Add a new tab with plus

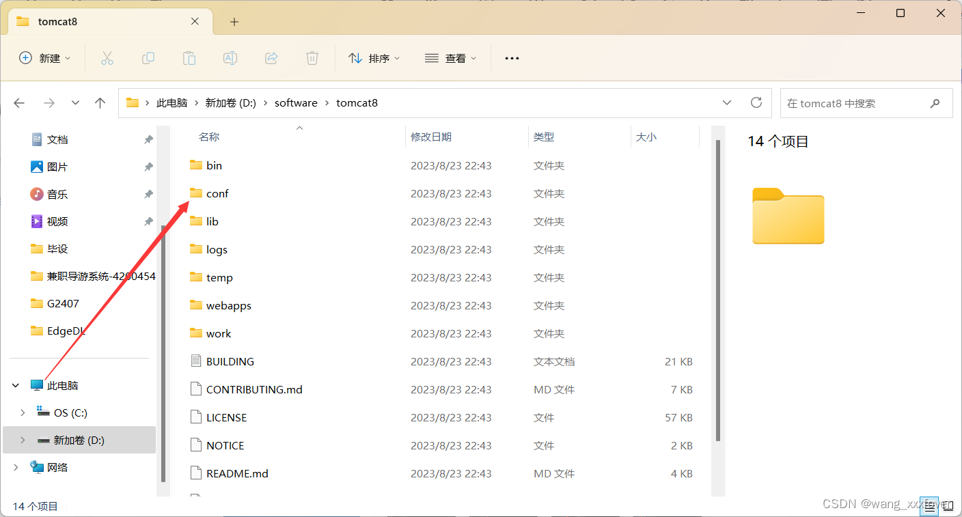[234, 22]
